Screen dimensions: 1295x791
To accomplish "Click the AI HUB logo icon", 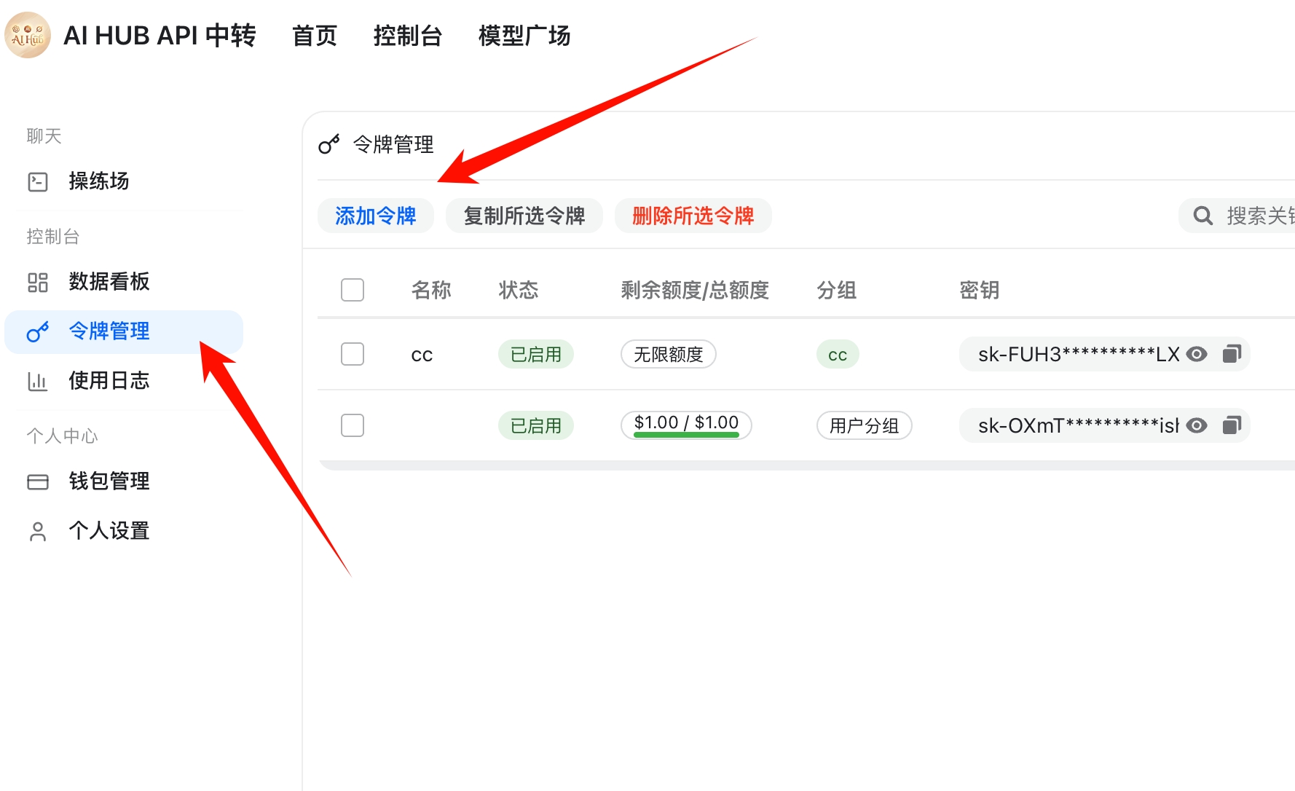I will pyautogui.click(x=28, y=35).
